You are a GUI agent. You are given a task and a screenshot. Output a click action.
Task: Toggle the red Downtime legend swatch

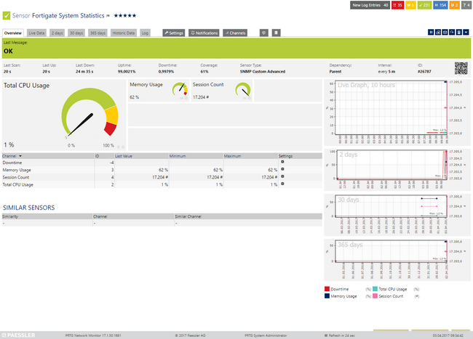(327, 289)
